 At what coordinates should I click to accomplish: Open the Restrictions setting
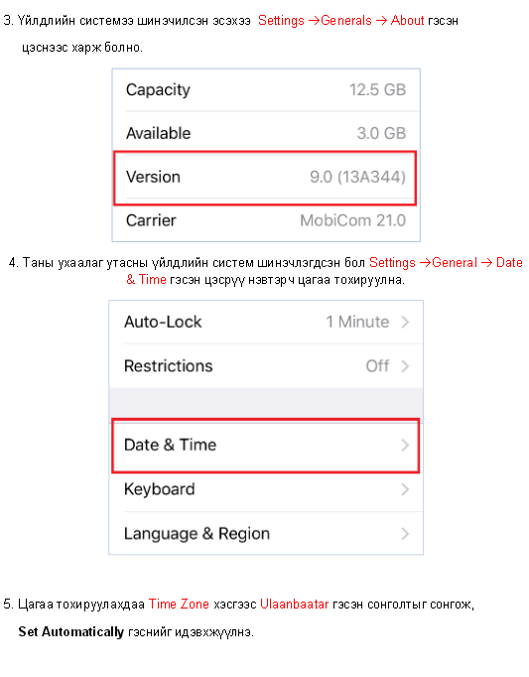point(266,366)
